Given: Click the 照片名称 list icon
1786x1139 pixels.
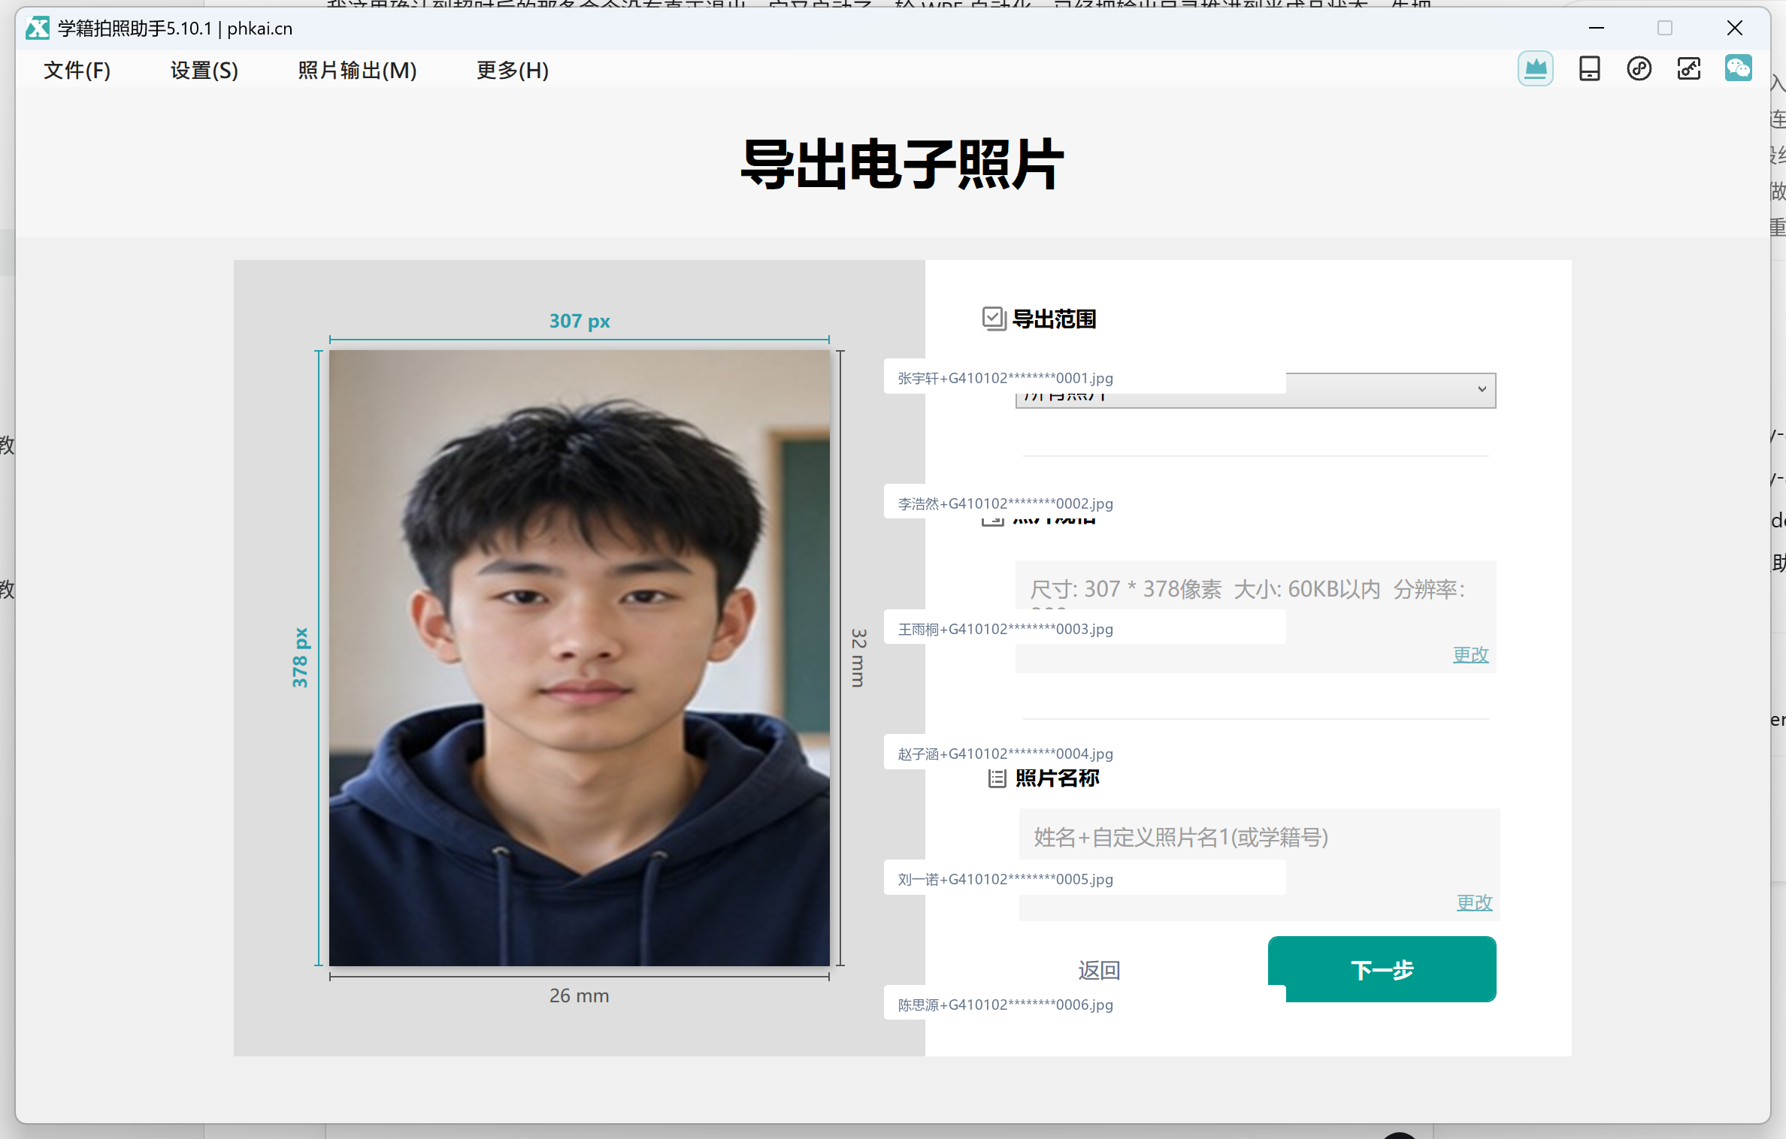Looking at the screenshot, I should (x=997, y=778).
